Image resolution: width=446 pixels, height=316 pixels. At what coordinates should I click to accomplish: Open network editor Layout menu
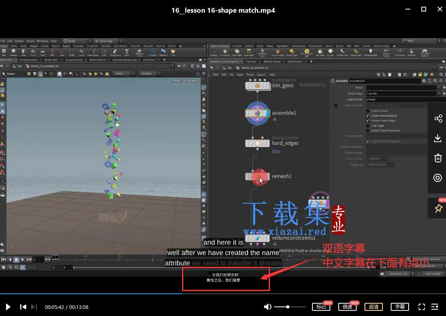point(261,75)
